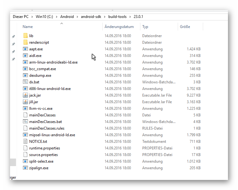Sort files by Größe column
Viewport: 238px width, 190px height.
pos(185,27)
